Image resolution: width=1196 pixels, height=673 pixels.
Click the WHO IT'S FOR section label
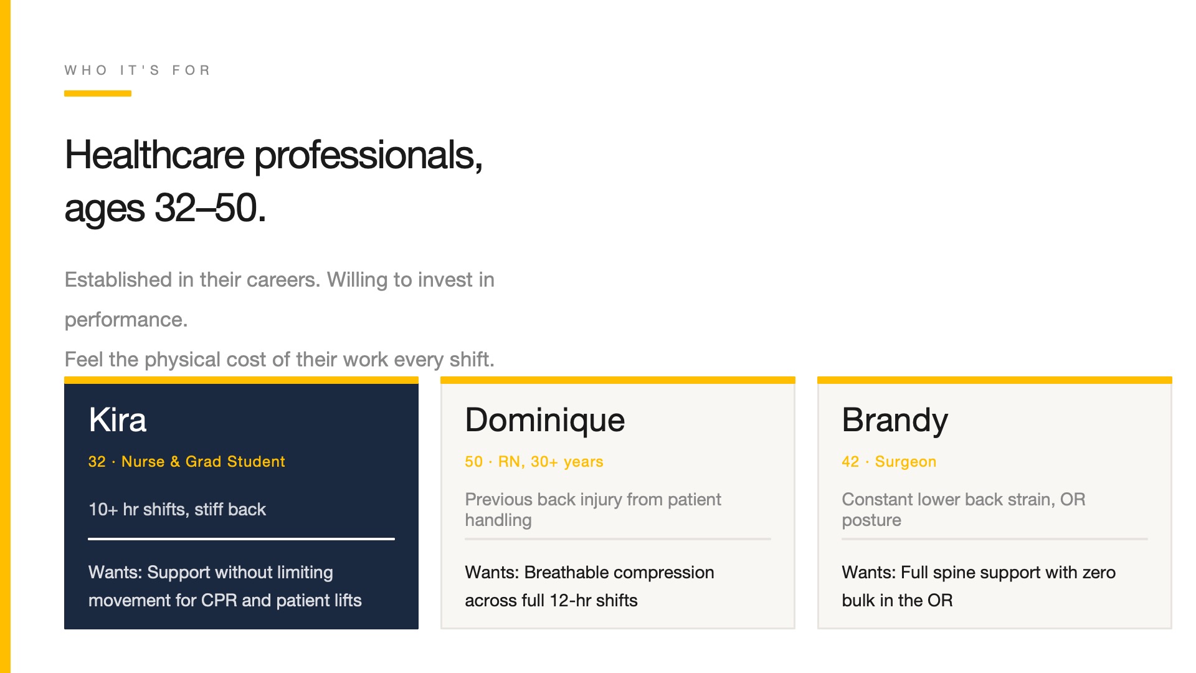[x=138, y=70]
